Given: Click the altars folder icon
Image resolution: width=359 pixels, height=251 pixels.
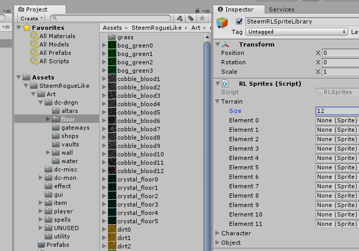Looking at the screenshot, I should point(56,111).
